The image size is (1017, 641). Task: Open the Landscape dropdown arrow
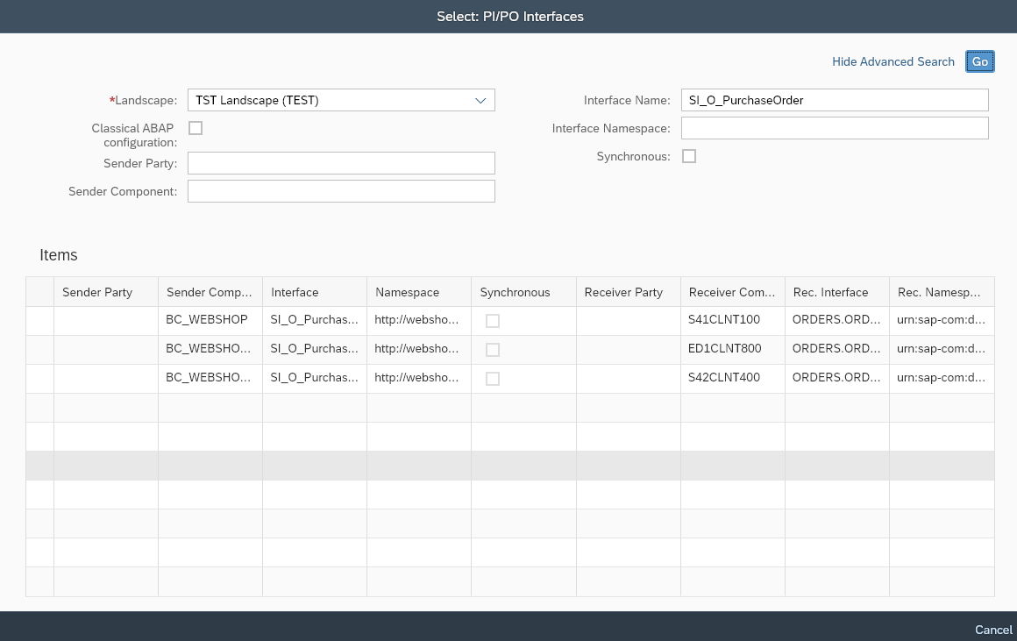point(480,101)
